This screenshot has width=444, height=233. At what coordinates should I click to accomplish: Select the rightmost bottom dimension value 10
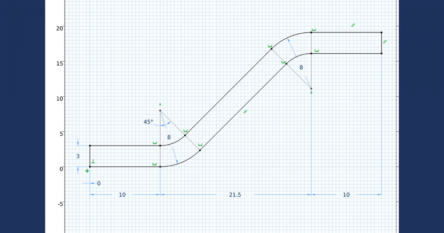click(346, 195)
